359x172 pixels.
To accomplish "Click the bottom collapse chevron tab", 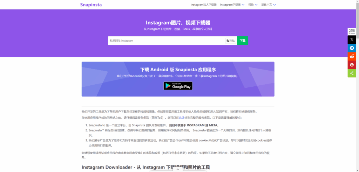I will [x=178, y=170].
